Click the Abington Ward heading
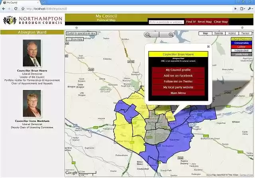Screen dimensions: 255x178 tap(32, 32)
